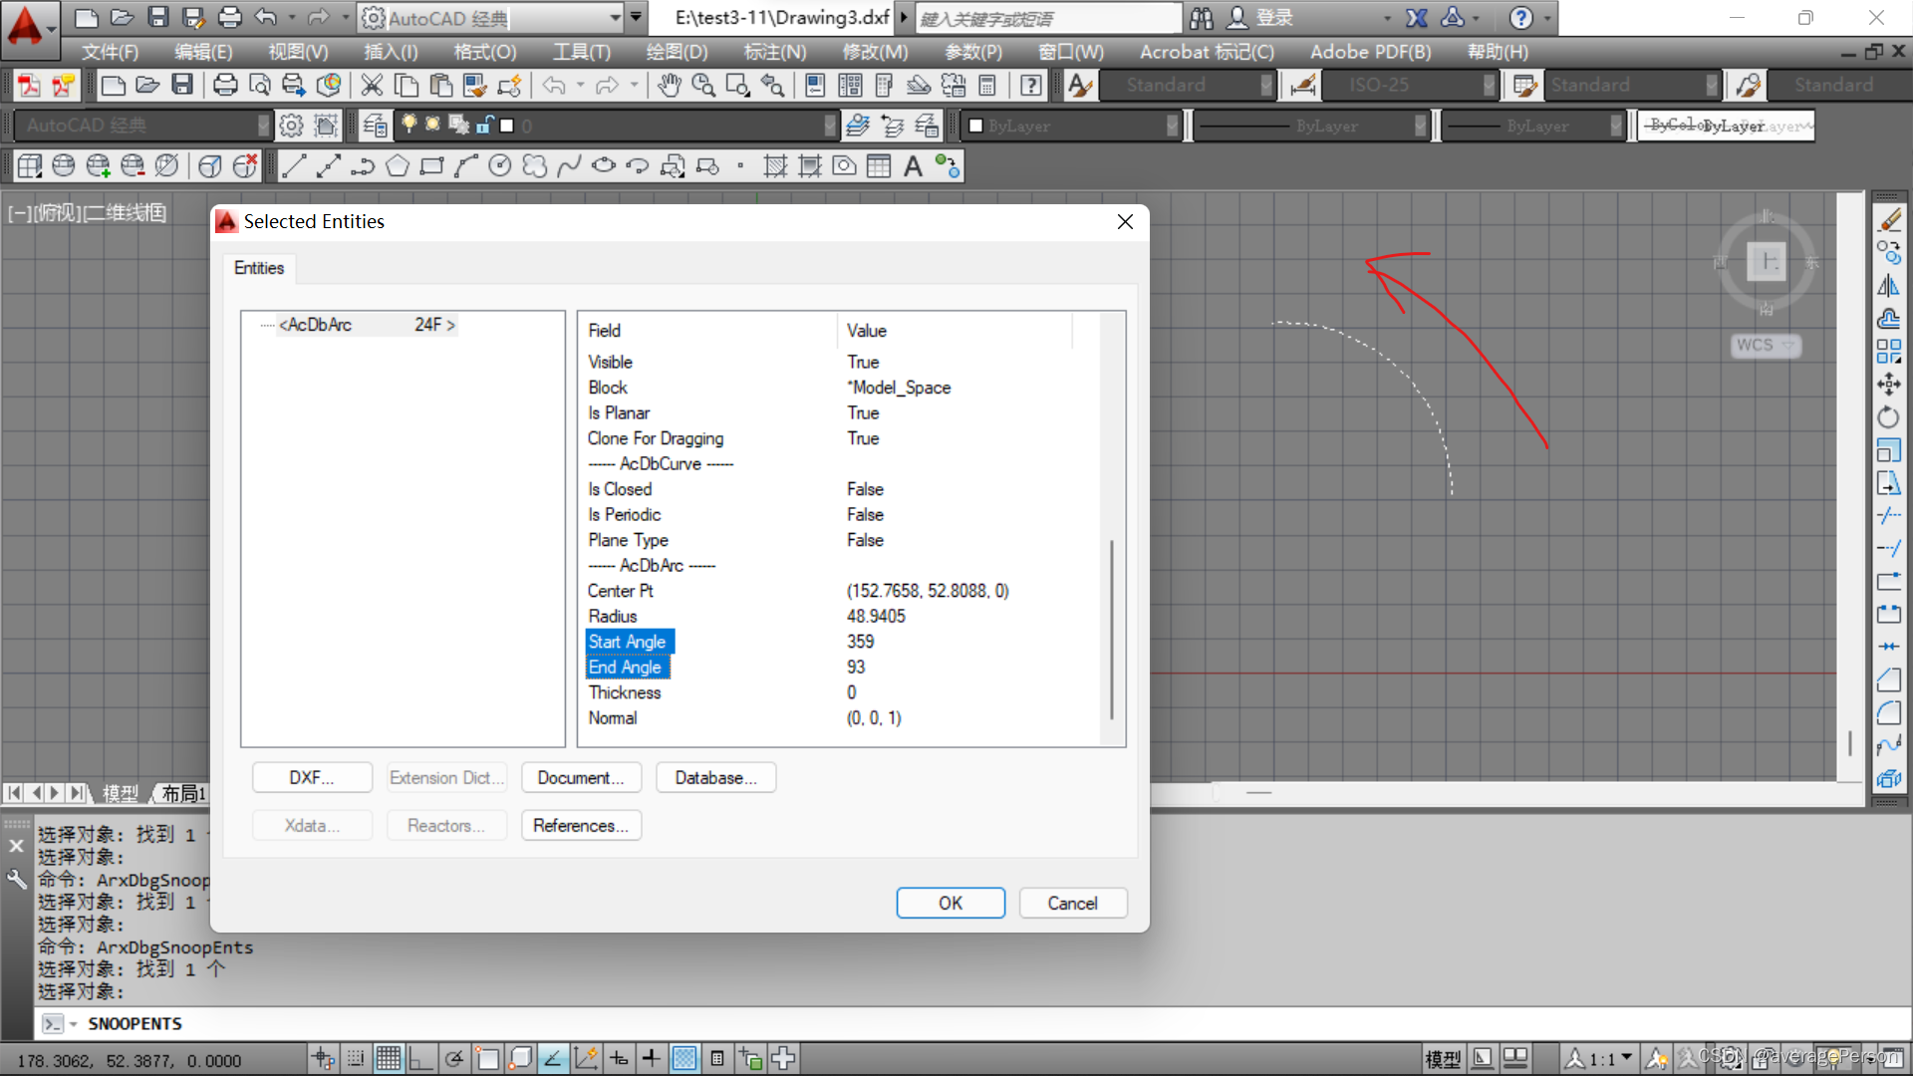Open the 绘图(D) menu

[677, 52]
